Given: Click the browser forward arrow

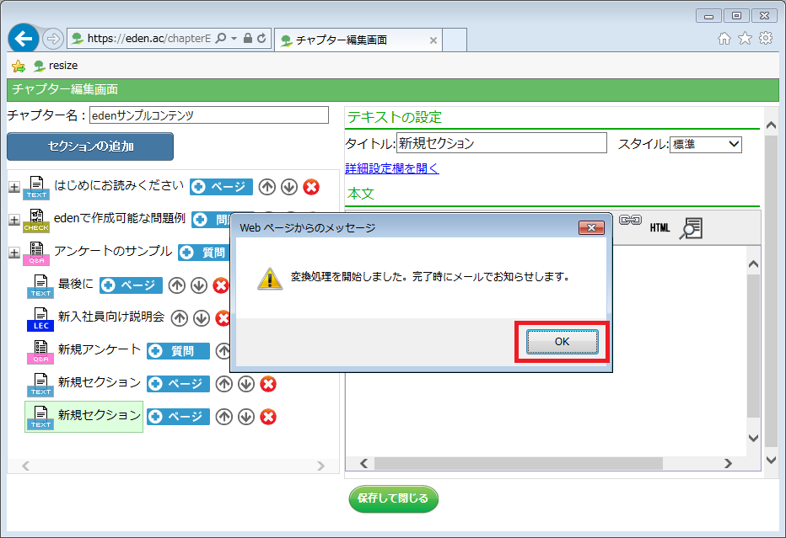Looking at the screenshot, I should (x=52, y=39).
